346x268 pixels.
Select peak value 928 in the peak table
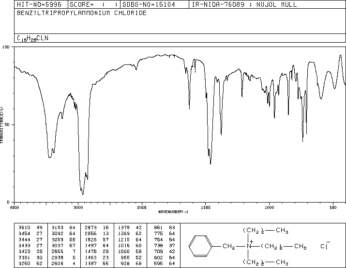[125, 264]
